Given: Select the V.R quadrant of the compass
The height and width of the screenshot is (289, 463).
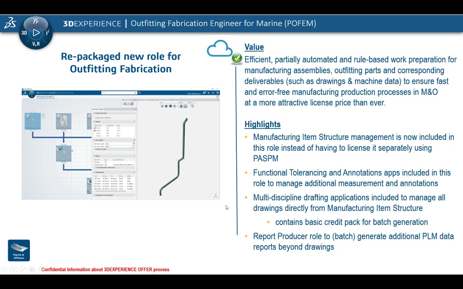Looking at the screenshot, I should [36, 44].
